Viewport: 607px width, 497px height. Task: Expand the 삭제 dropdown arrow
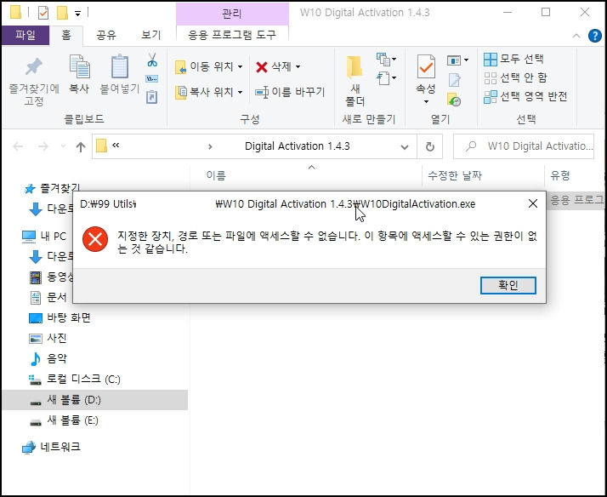point(298,66)
